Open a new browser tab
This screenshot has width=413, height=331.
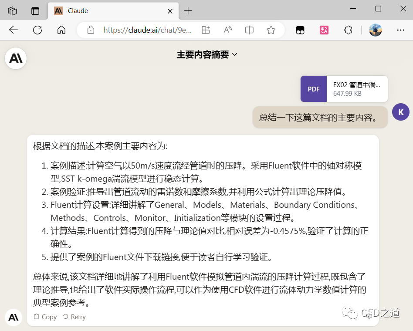(188, 11)
